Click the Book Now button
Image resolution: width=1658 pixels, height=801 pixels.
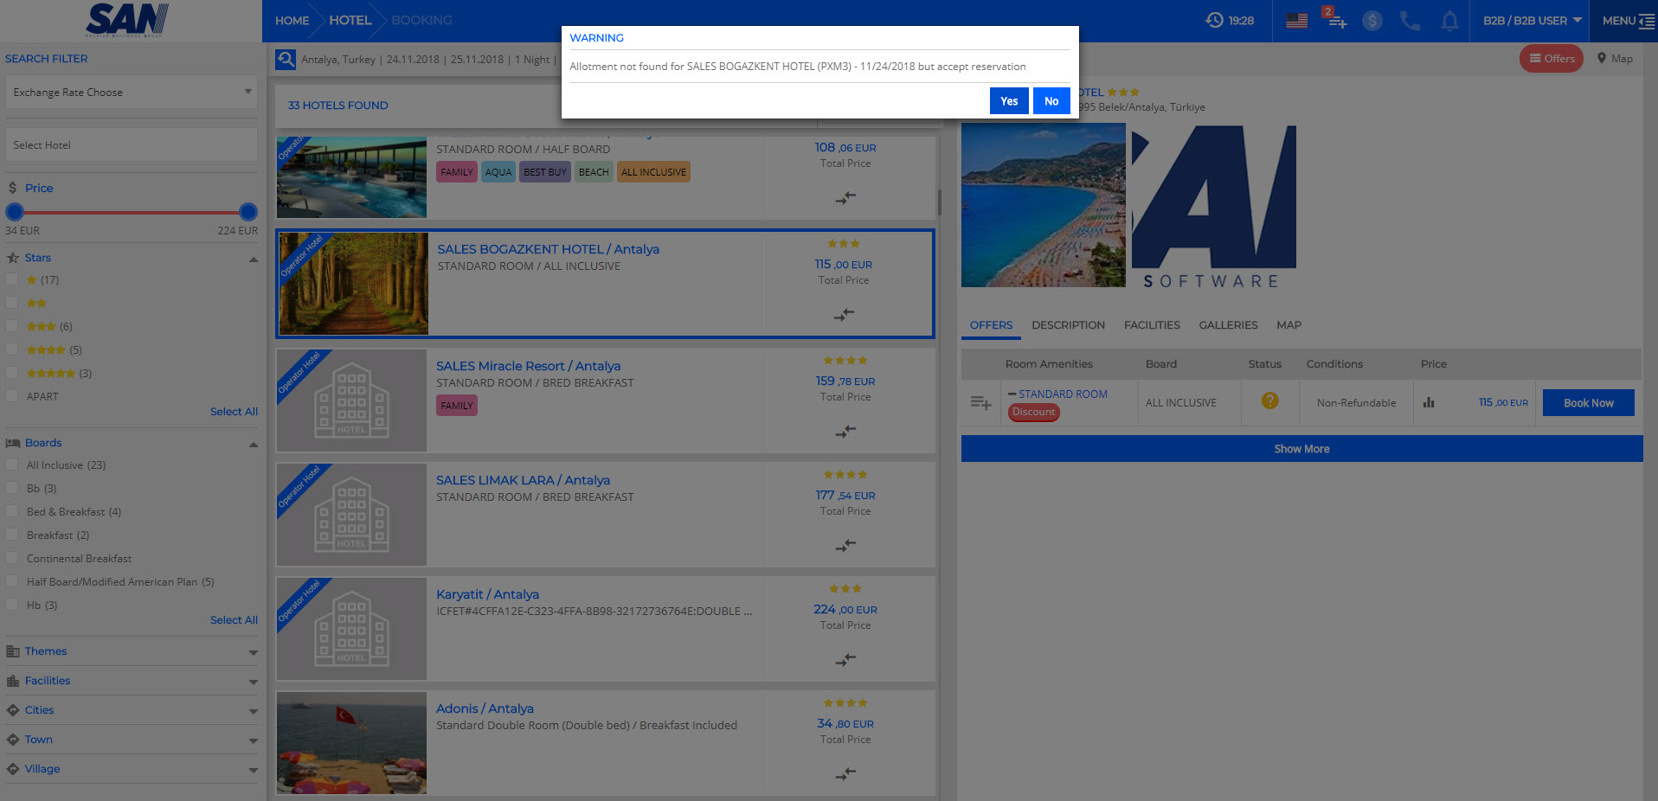[x=1588, y=403]
